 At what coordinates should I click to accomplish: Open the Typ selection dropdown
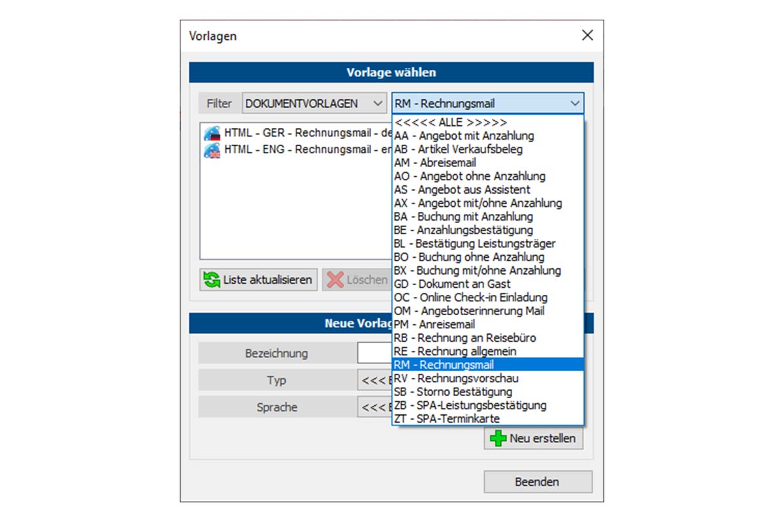click(x=374, y=380)
